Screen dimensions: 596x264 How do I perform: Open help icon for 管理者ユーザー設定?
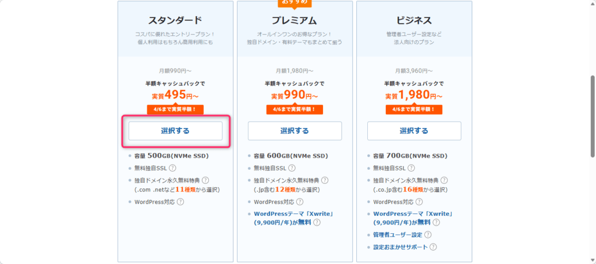tap(428, 235)
